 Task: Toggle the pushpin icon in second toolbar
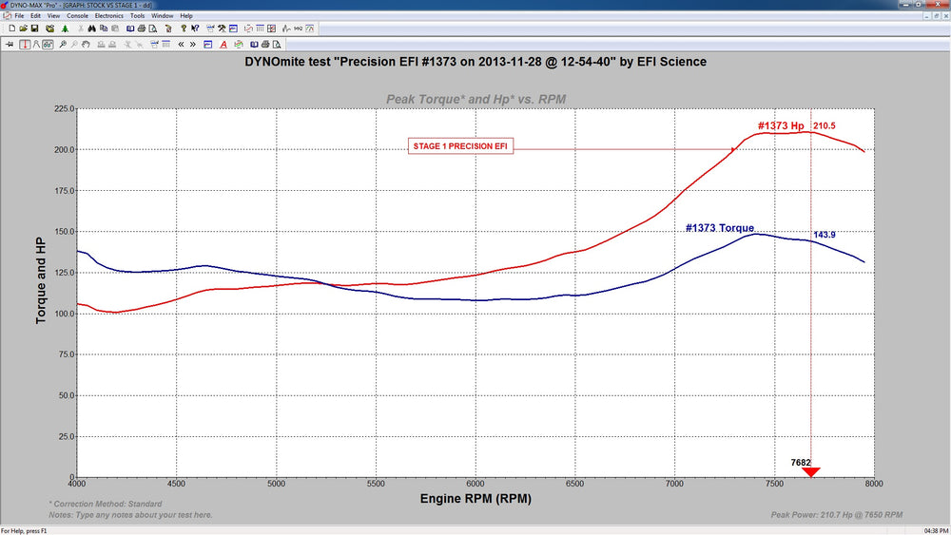click(x=10, y=45)
